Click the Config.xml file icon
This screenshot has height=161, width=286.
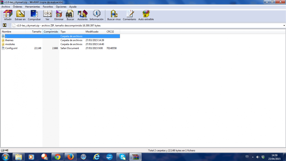tap(3, 48)
